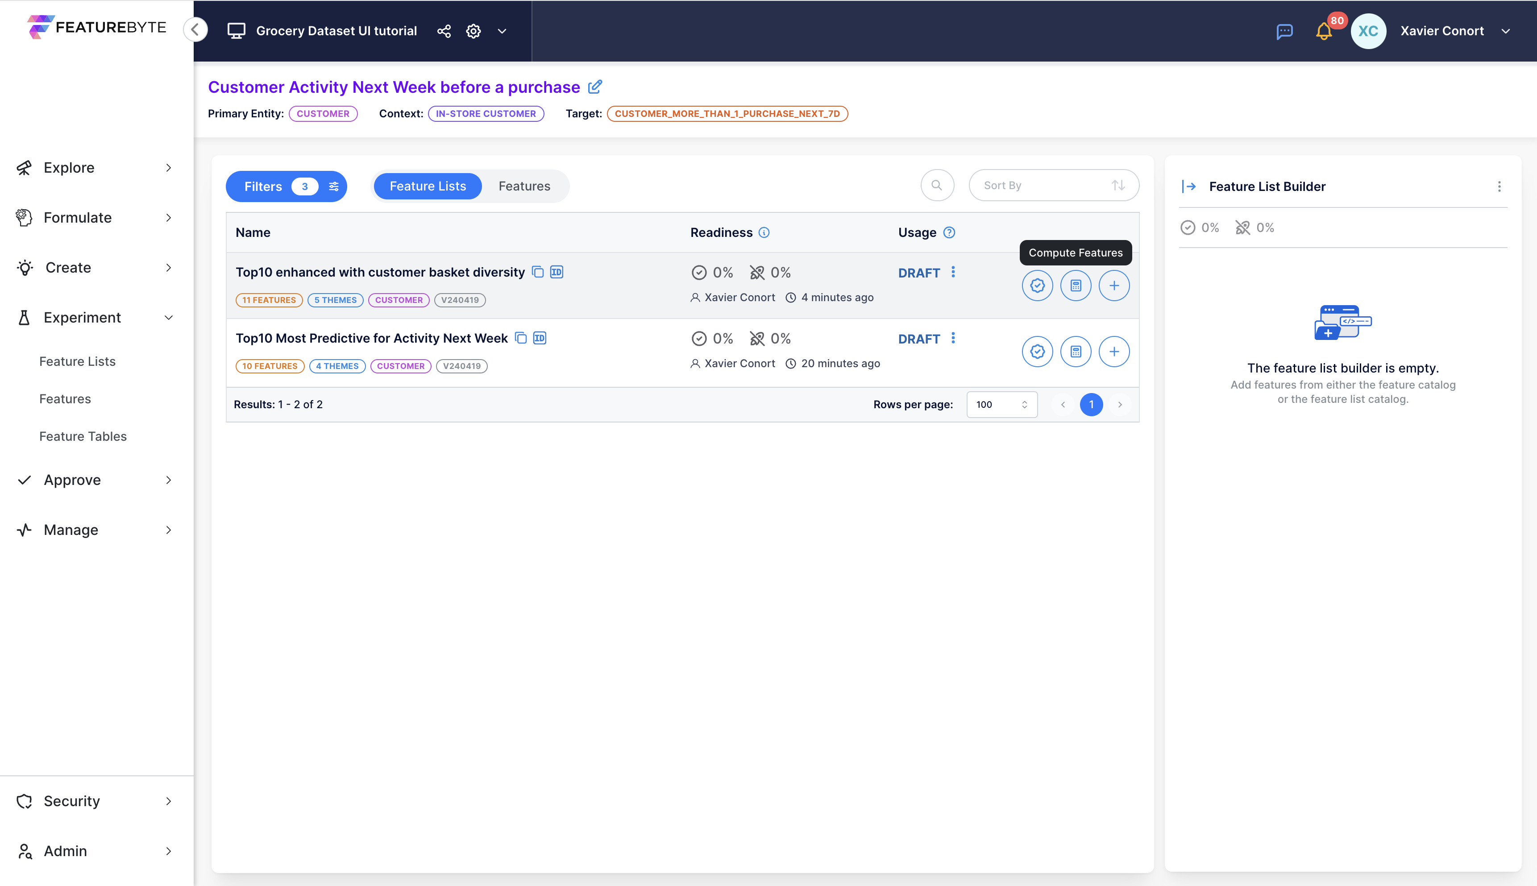
Task: Click the CUSTOMER primary entity tag
Action: coord(323,114)
